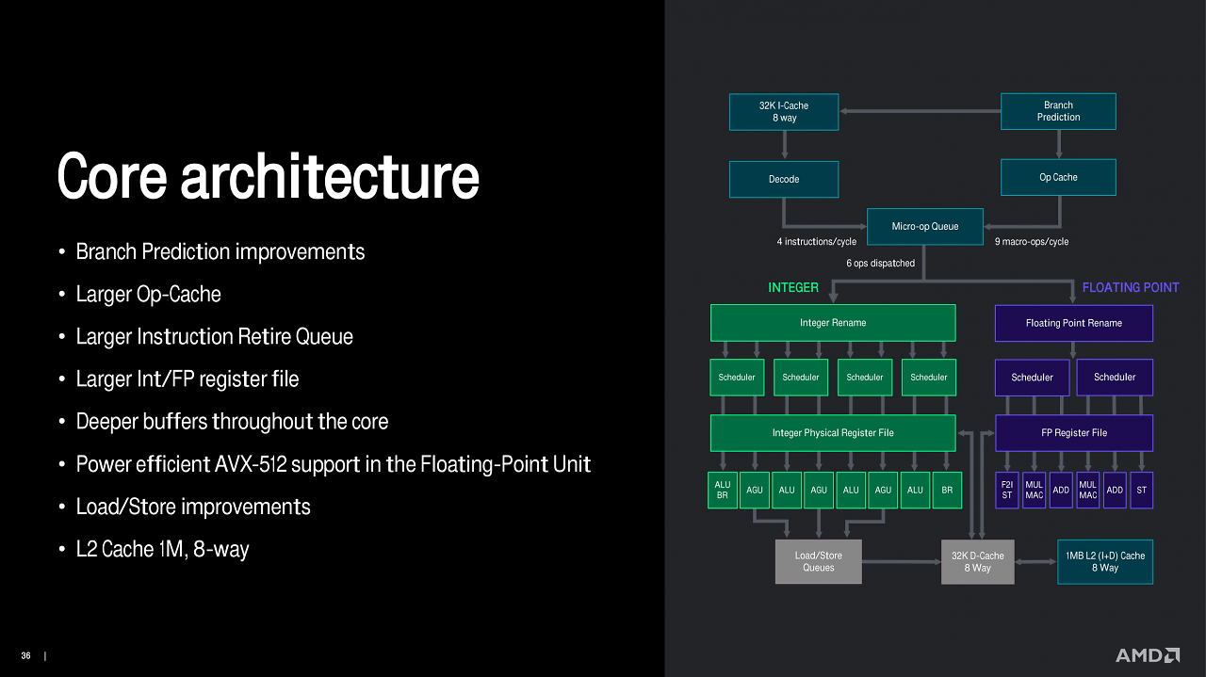
Task: Select the FP Register File box
Action: click(x=1074, y=433)
